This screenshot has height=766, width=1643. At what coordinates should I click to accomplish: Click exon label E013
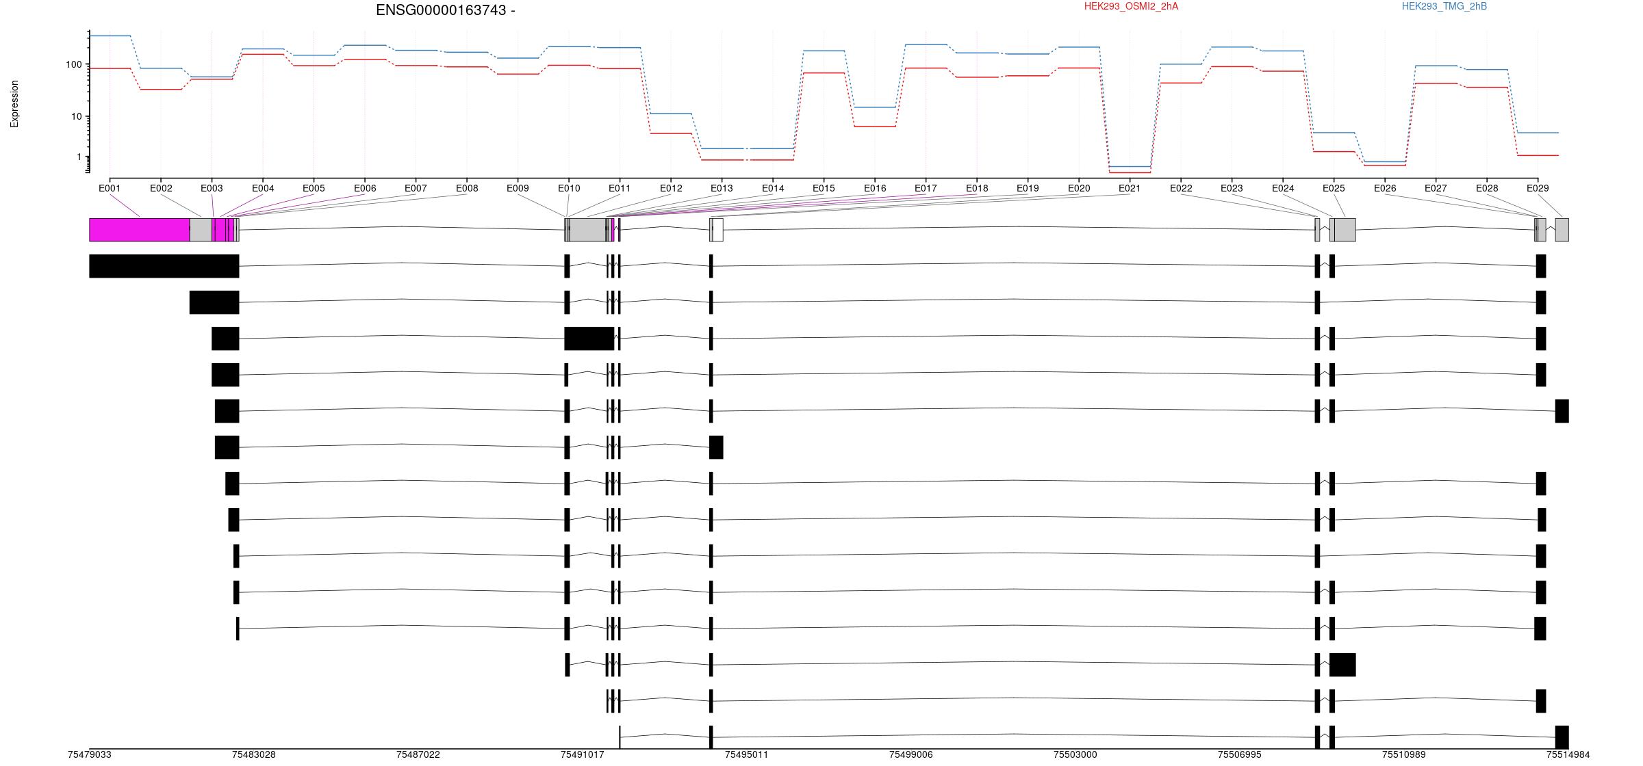(x=722, y=188)
